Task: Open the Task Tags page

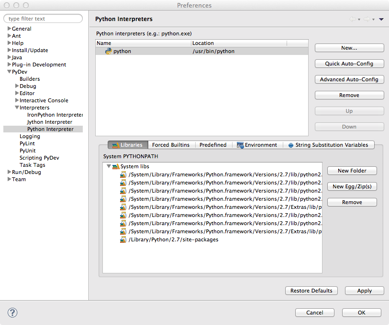Action: click(x=33, y=165)
